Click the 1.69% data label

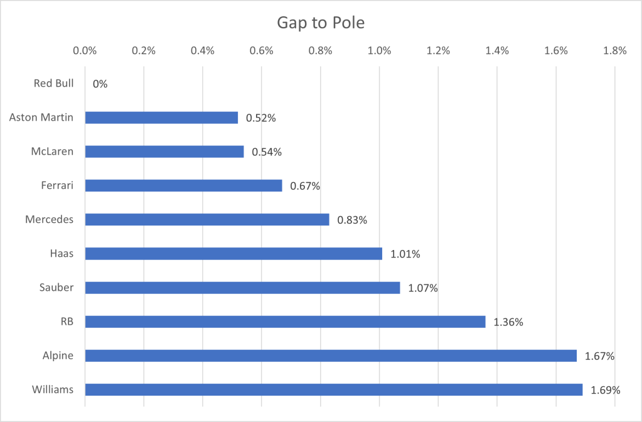[605, 390]
